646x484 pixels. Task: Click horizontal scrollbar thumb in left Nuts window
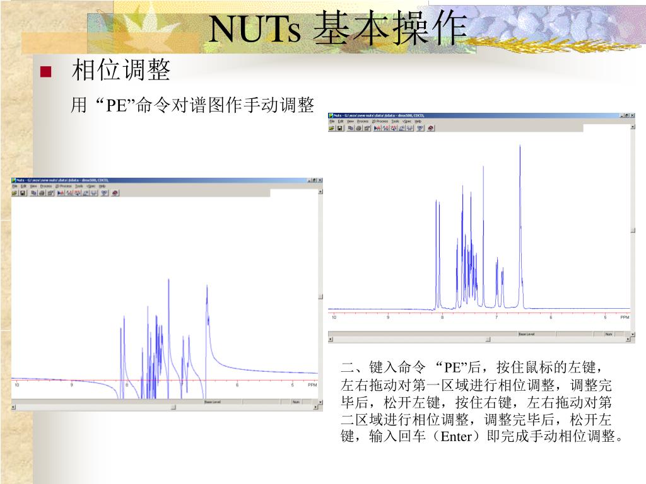pyautogui.click(x=173, y=408)
